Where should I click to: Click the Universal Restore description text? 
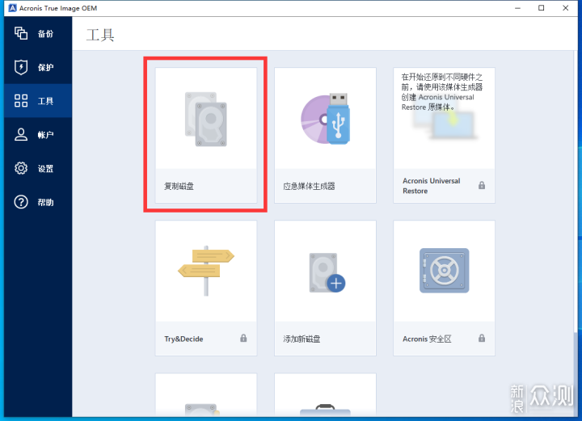click(441, 92)
